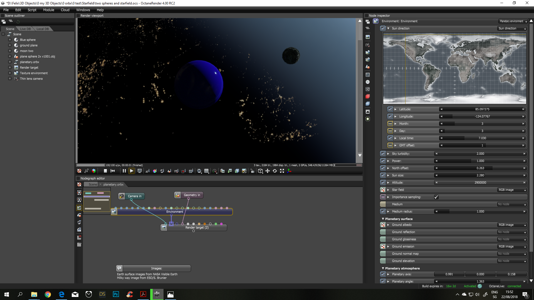Open the Script menu

pyautogui.click(x=32, y=10)
